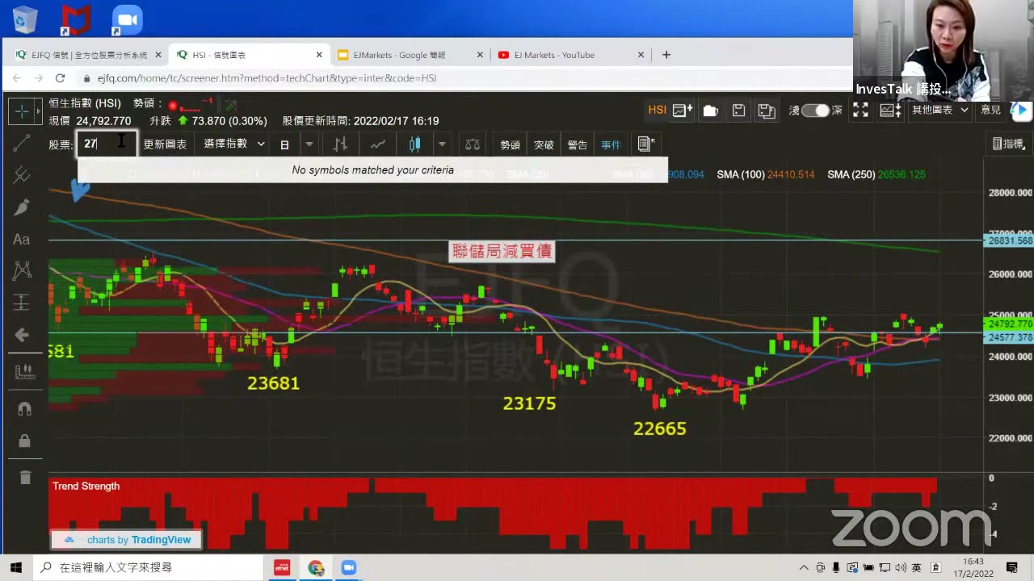Viewport: 1034px width, 581px height.
Task: Click the save chart floppy icon
Action: (x=738, y=111)
